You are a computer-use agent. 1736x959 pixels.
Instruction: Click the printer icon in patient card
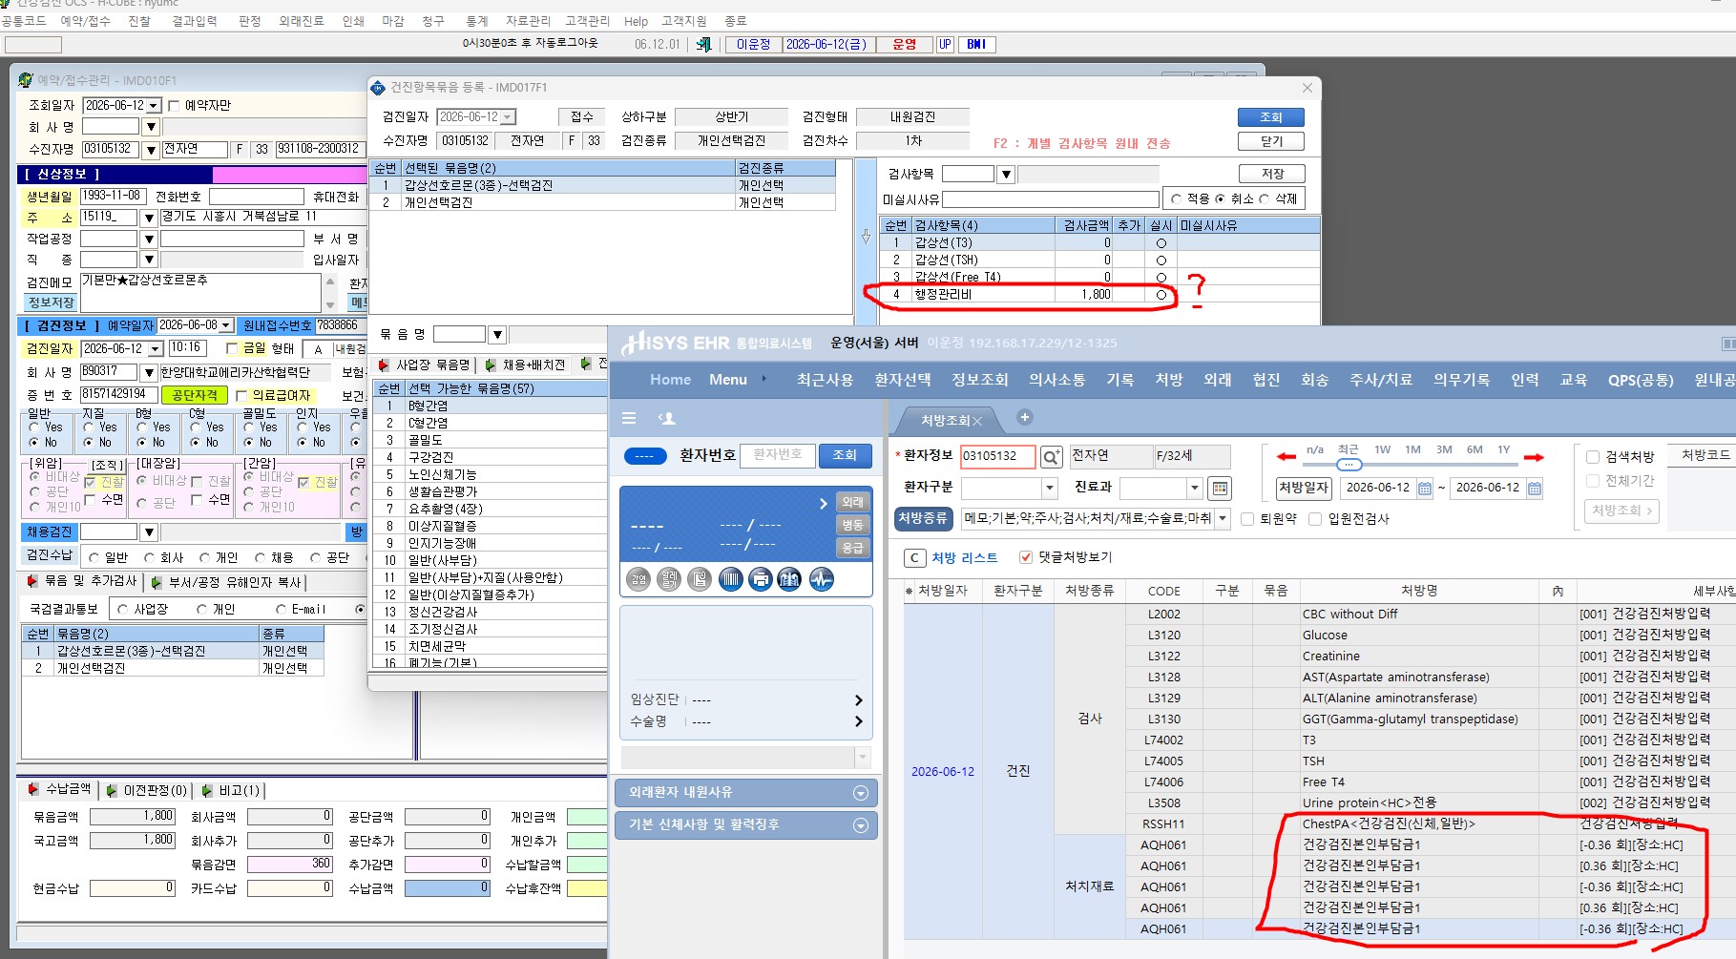pos(760,579)
